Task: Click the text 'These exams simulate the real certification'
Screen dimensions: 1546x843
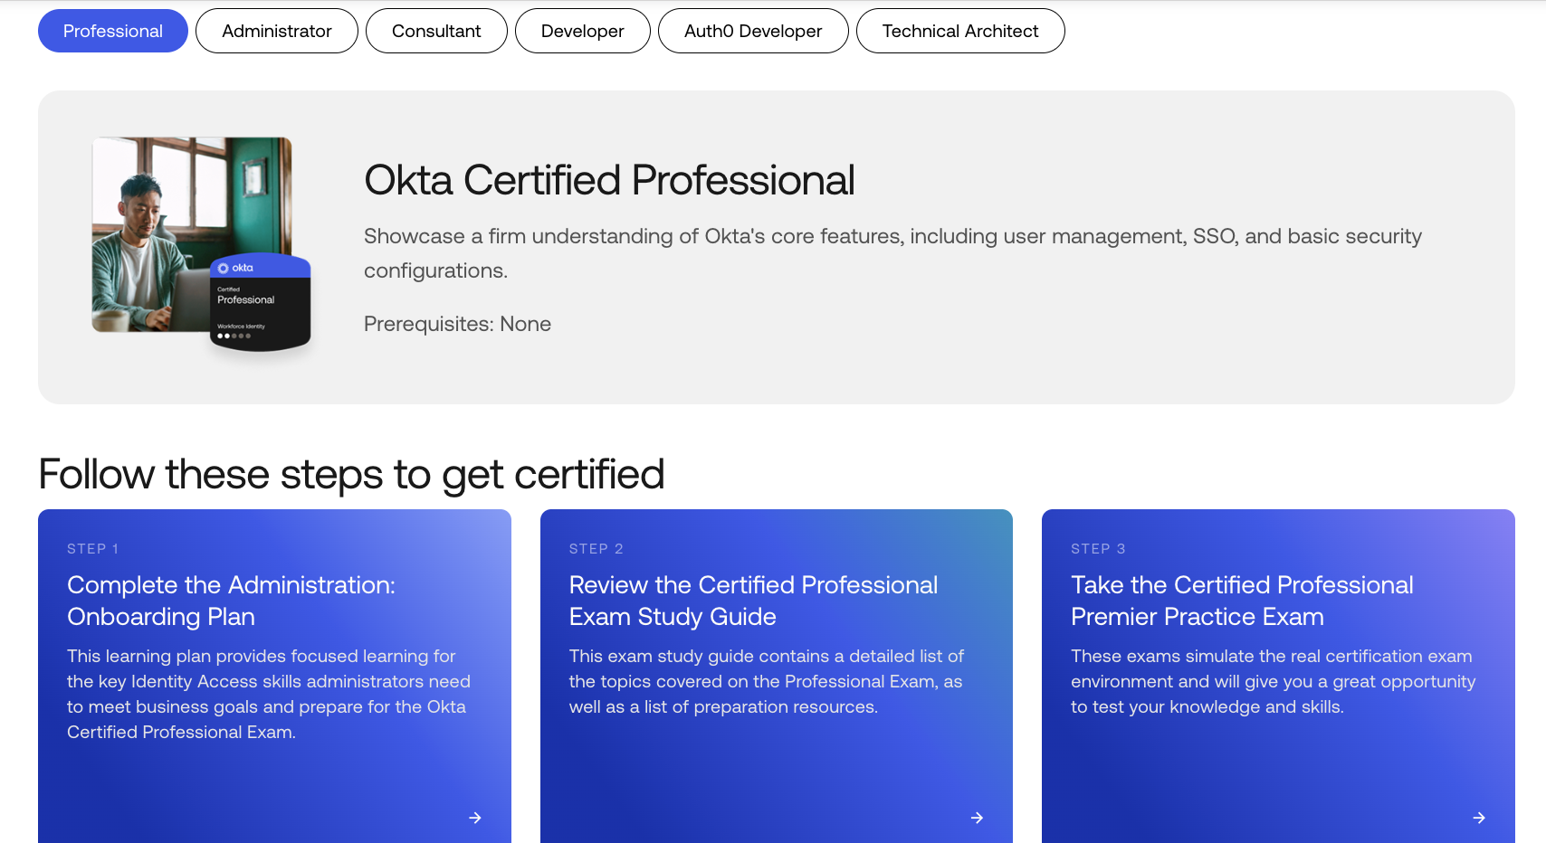Action: tap(1273, 681)
